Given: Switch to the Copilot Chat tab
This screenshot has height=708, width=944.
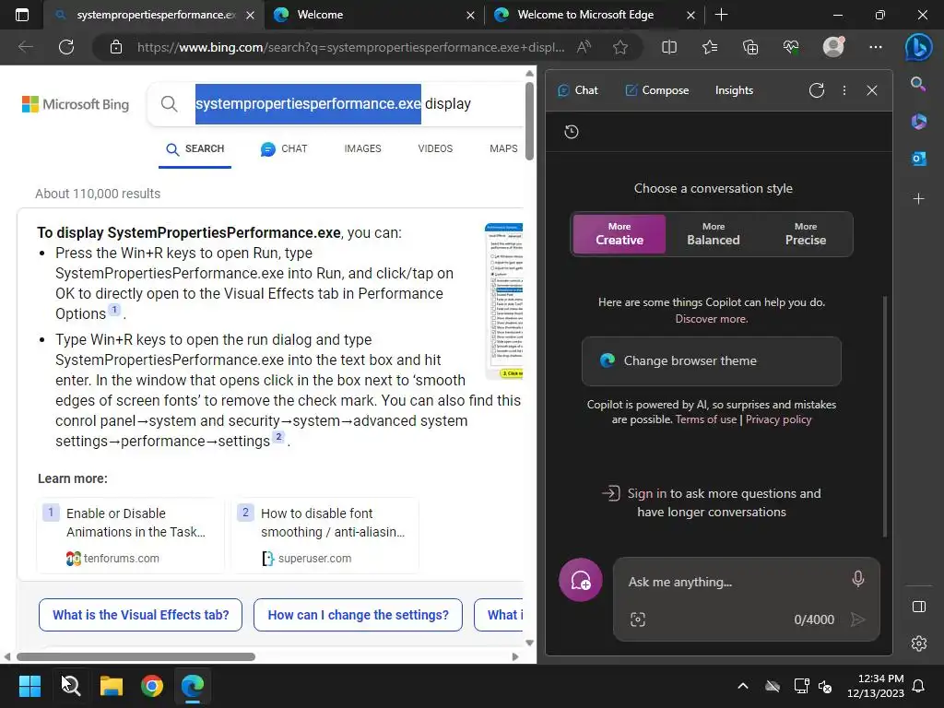Looking at the screenshot, I should pos(577,90).
